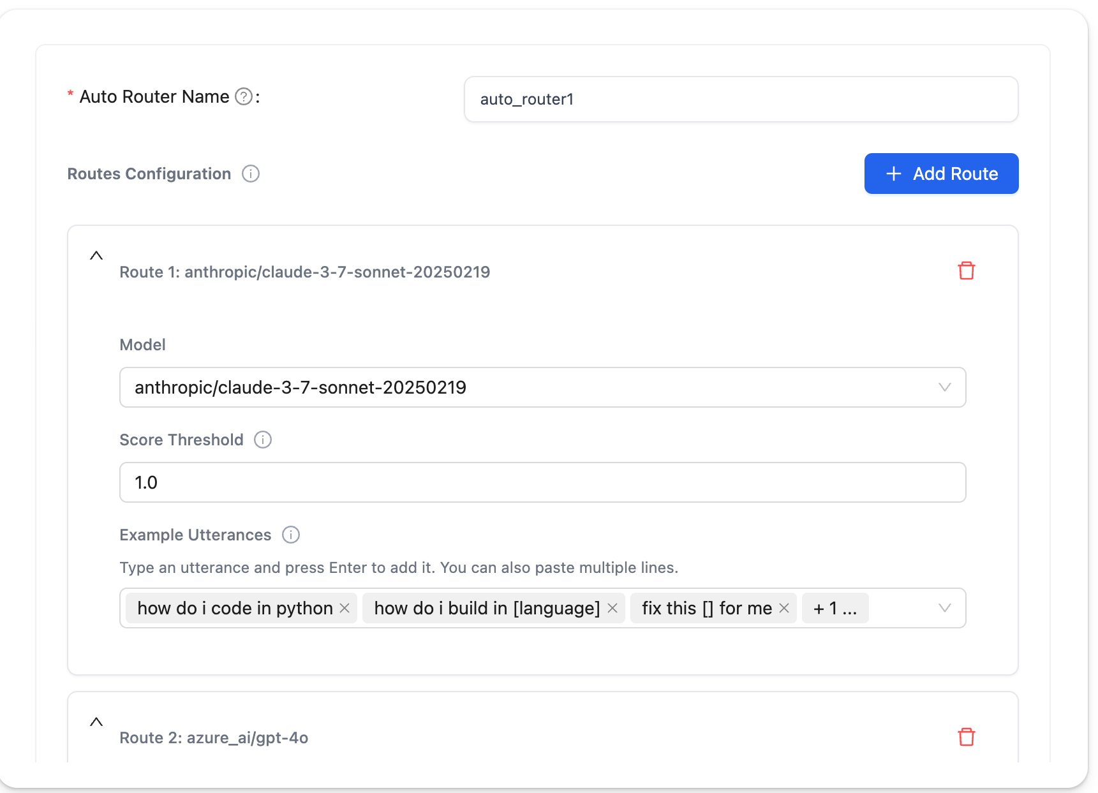Collapse Route 2 panel using chevron
The width and height of the screenshot is (1098, 793).
(x=96, y=722)
